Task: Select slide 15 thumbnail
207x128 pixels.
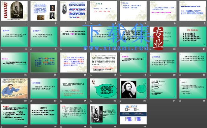Action: point(14,62)
